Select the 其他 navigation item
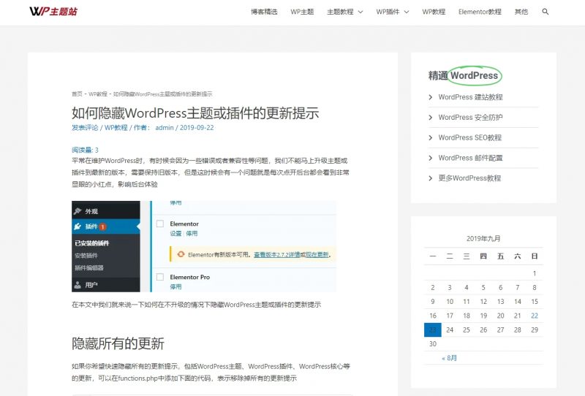 (521, 12)
